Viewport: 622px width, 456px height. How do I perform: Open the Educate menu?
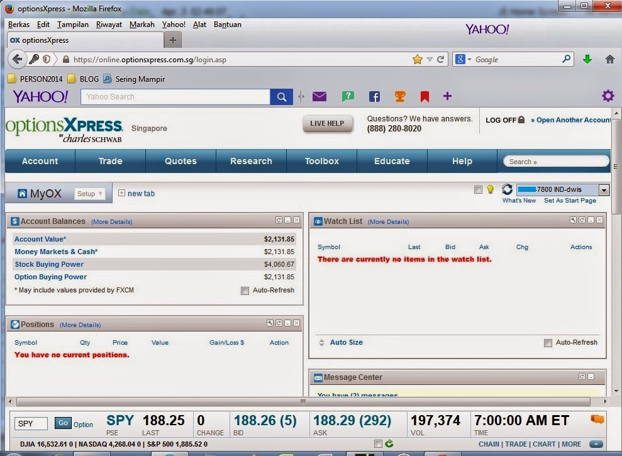pos(392,161)
